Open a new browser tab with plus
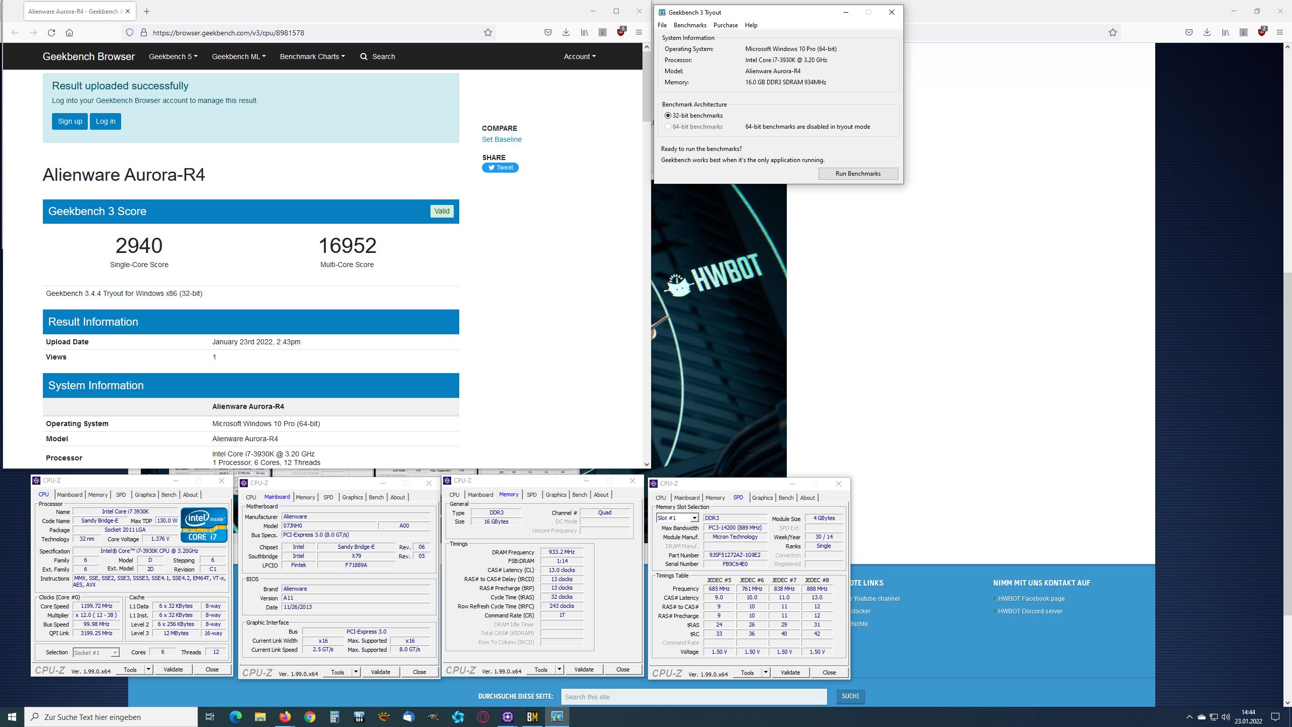 [146, 11]
